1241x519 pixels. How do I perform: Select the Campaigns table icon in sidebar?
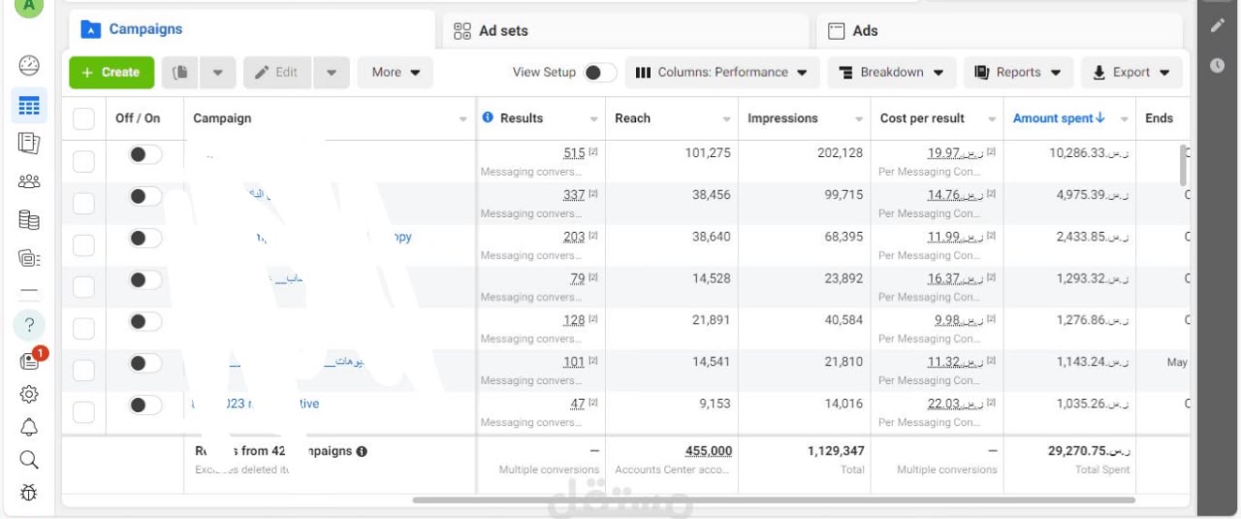click(29, 105)
